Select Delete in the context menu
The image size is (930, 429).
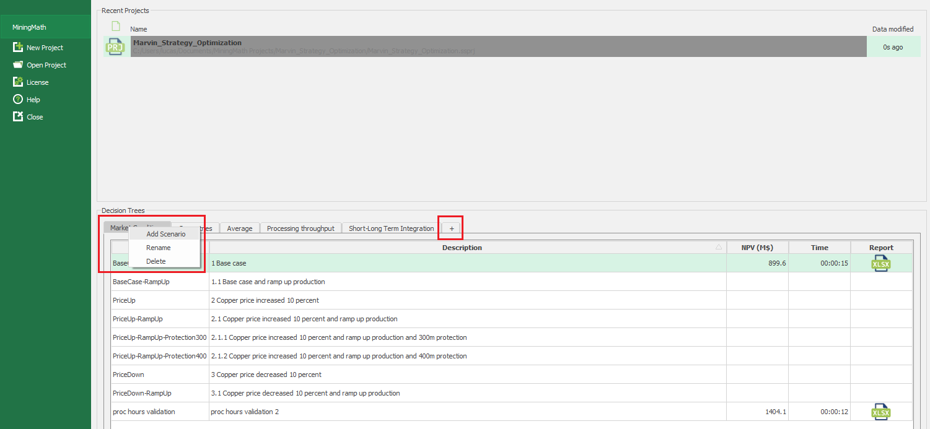pos(156,261)
